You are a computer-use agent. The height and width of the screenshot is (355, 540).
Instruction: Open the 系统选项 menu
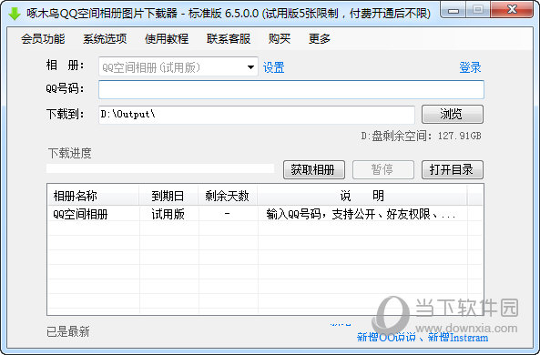(x=105, y=38)
